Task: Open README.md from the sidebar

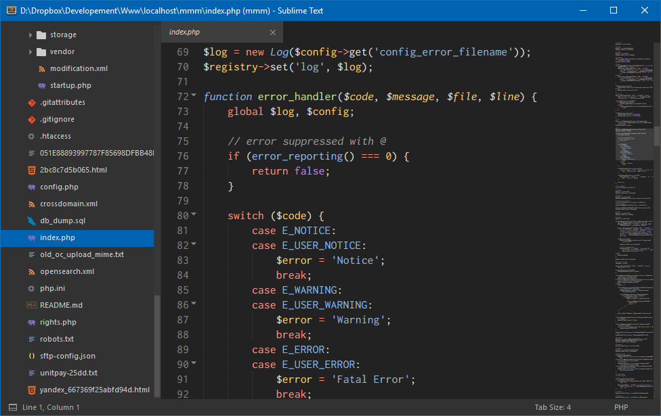Action: pos(61,305)
